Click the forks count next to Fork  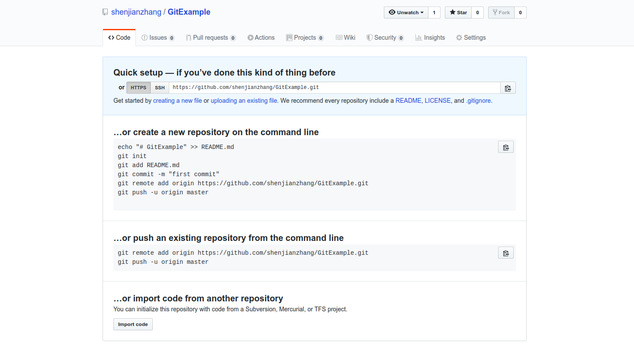(x=520, y=13)
